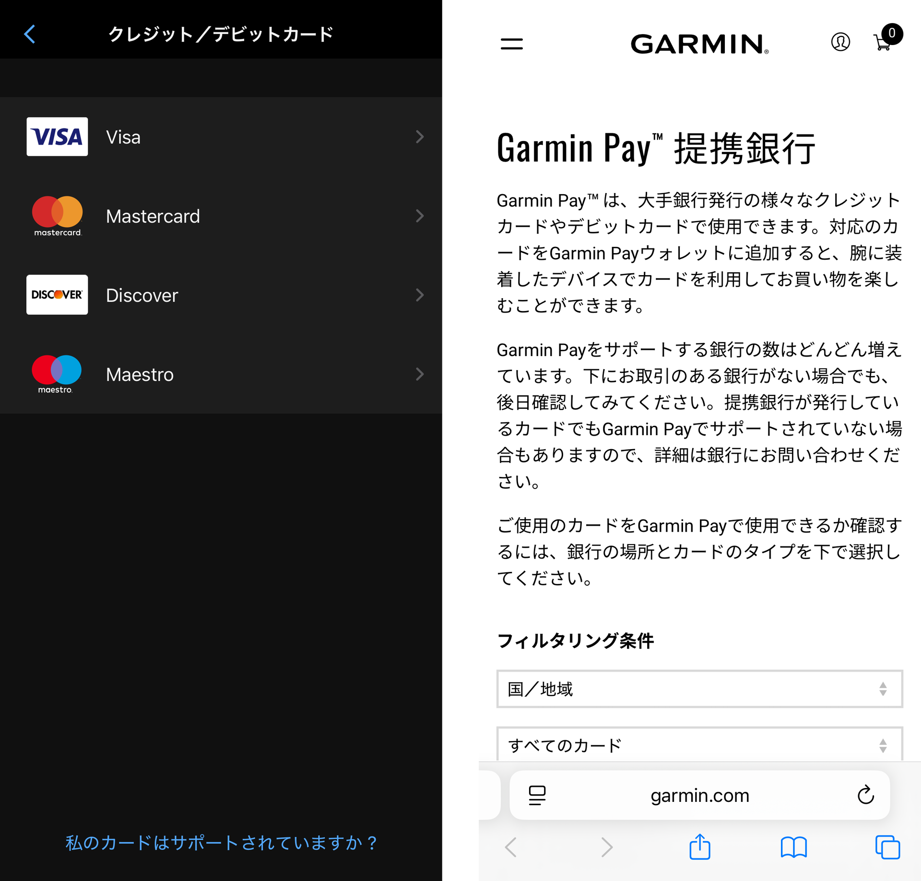Open Safari bookmarks
The image size is (921, 881).
[794, 847]
